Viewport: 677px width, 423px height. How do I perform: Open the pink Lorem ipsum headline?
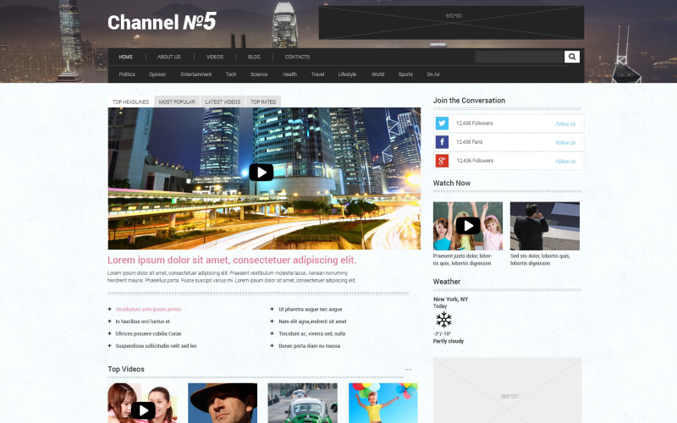click(x=232, y=261)
